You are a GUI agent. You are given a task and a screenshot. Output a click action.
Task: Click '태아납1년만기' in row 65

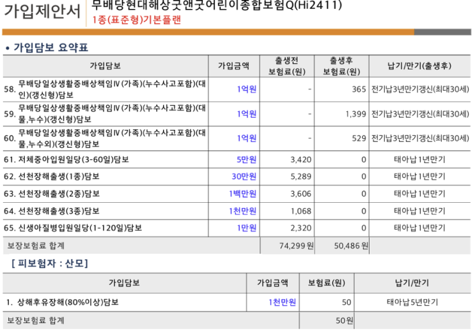point(419,228)
